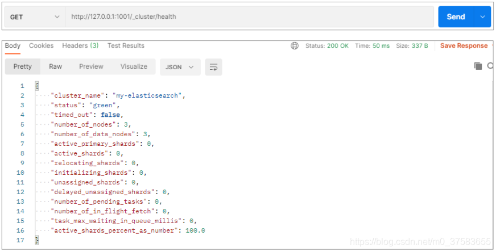Open the GET method dropdown
The width and height of the screenshot is (496, 252).
click(x=35, y=16)
